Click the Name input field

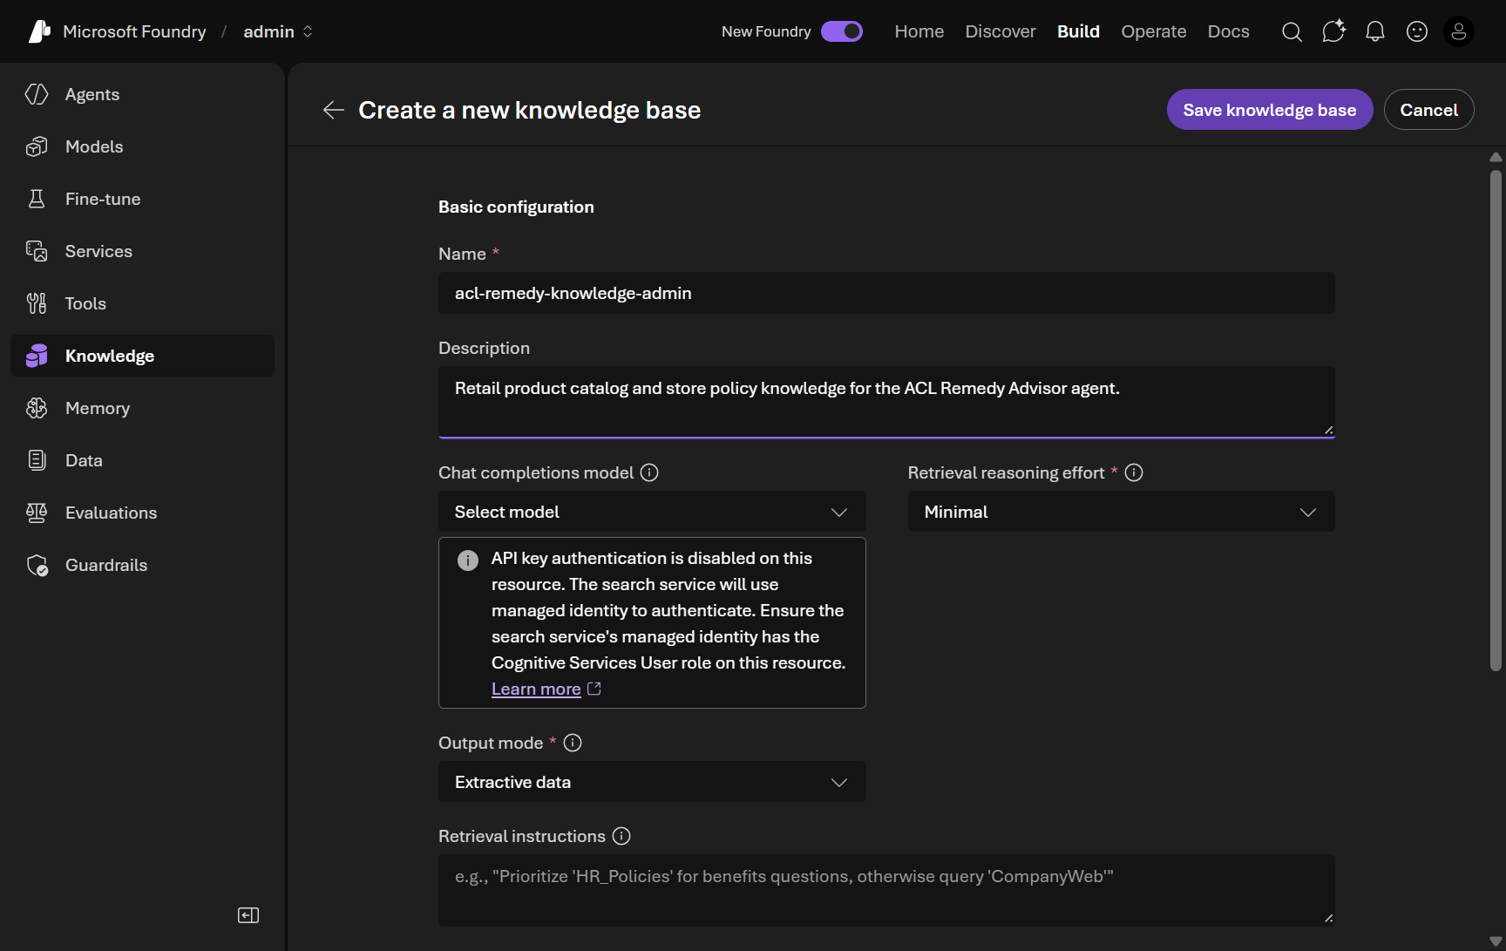tap(886, 293)
